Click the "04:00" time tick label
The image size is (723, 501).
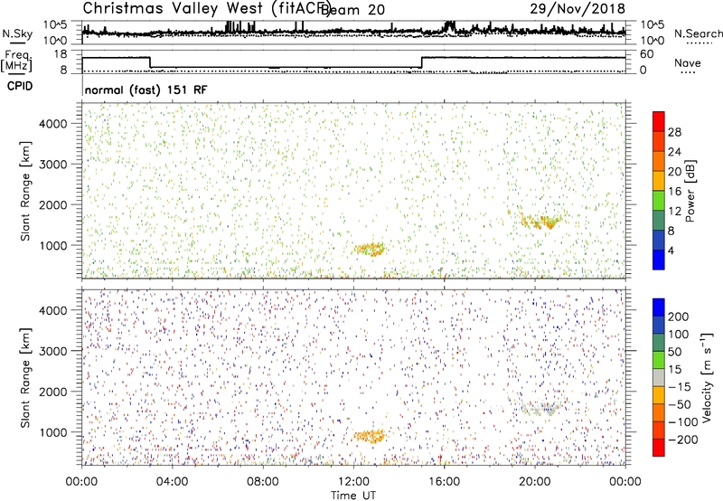173,482
